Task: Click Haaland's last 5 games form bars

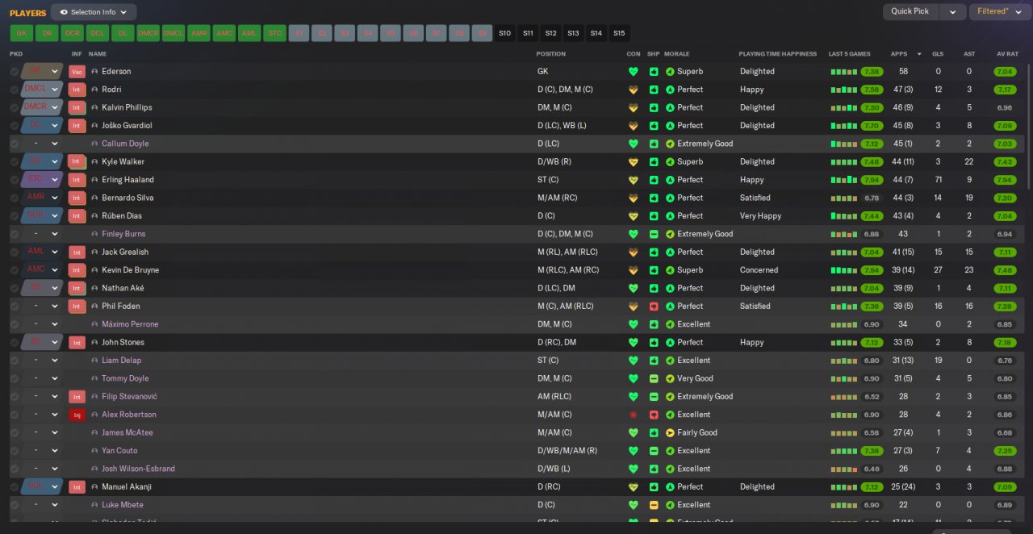Action: [x=844, y=180]
